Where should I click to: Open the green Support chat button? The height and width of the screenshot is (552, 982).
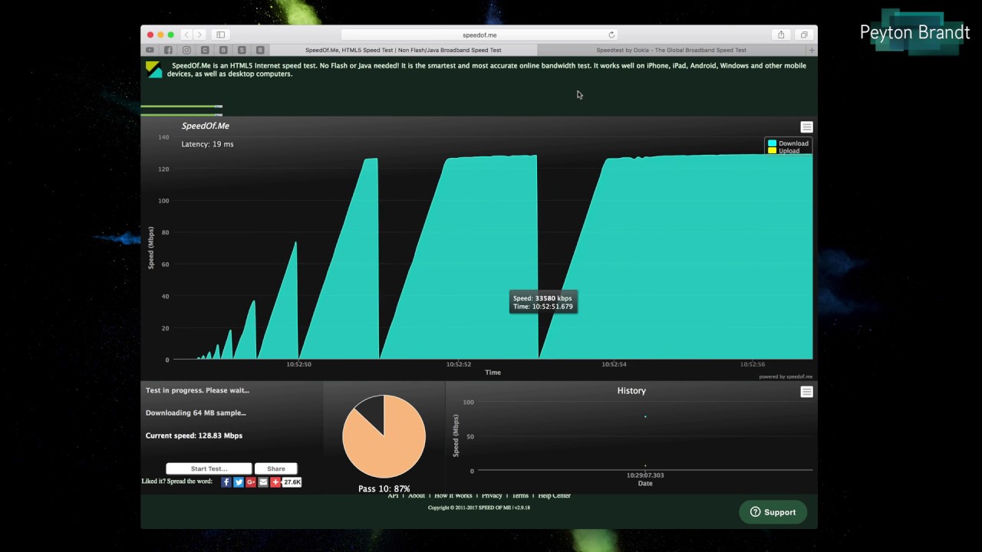point(773,512)
